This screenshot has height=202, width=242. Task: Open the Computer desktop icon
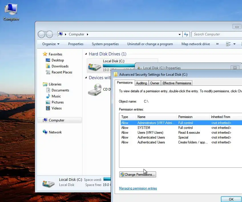coord(11,12)
